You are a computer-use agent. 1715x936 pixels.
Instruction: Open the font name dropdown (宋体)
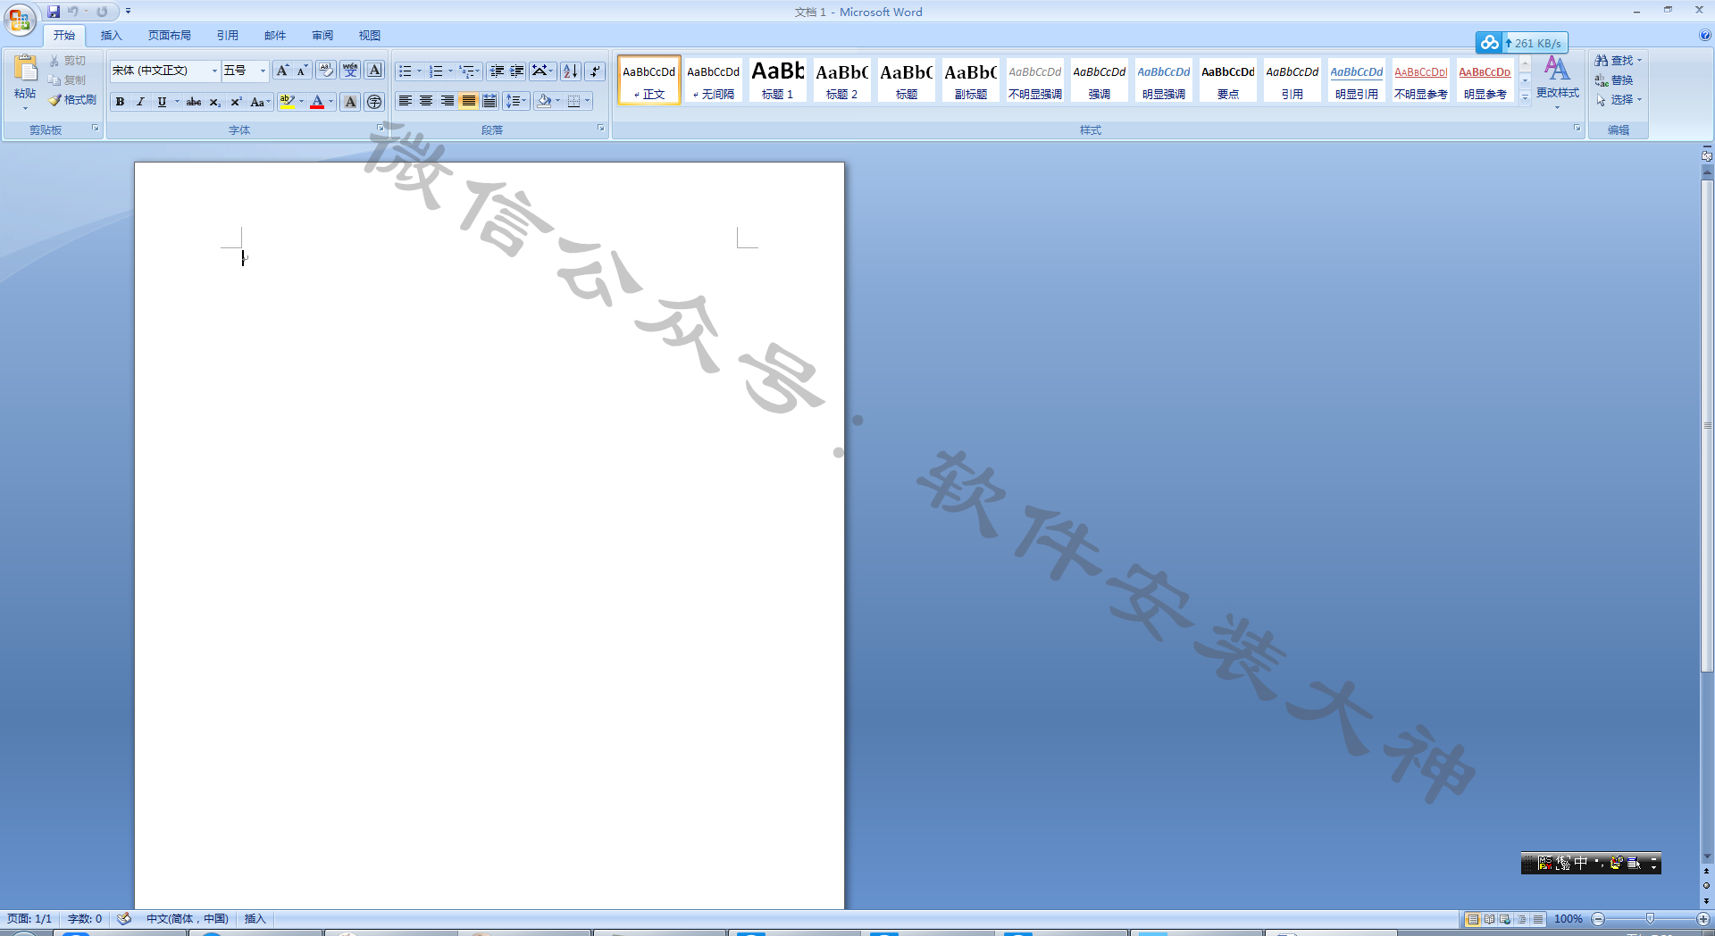214,71
